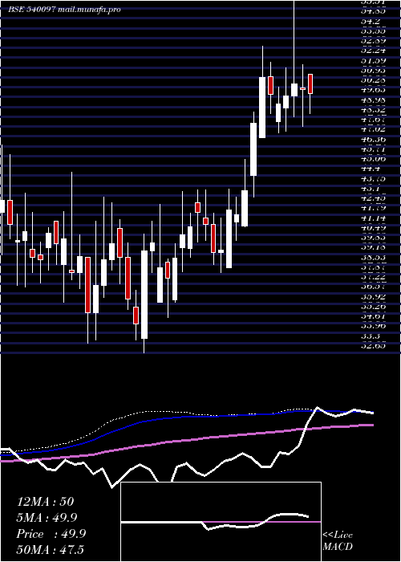Click the '<<Live MACD' label

coord(338,541)
